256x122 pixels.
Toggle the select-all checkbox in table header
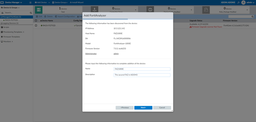pyautogui.click(x=36, y=20)
